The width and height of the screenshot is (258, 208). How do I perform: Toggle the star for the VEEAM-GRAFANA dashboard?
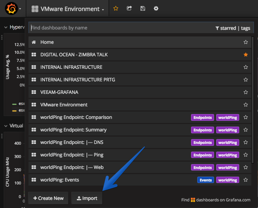[x=246, y=92]
